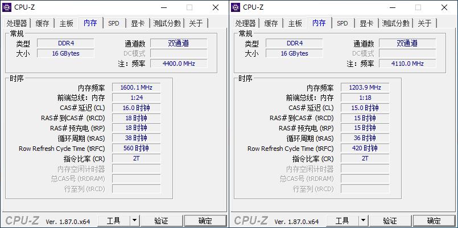
Task: Click the 16.0 时钟 CAS latency value
Action: (x=137, y=108)
